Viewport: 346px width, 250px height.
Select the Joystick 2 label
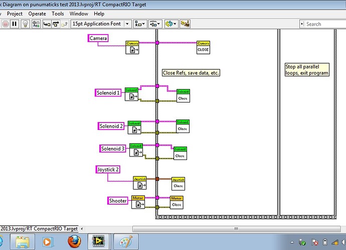[x=108, y=169]
